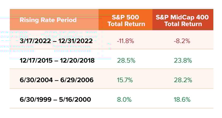The image size is (222, 118).
Task: Select the 28.5% S&P 500 return value
Action: tap(126, 60)
